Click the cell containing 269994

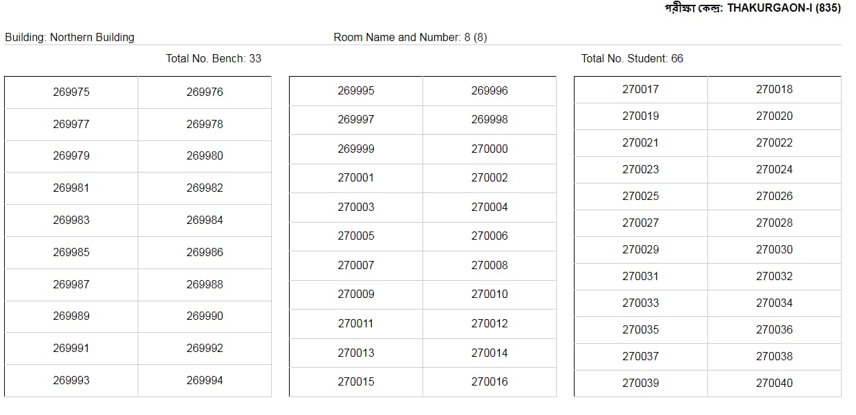click(x=205, y=381)
